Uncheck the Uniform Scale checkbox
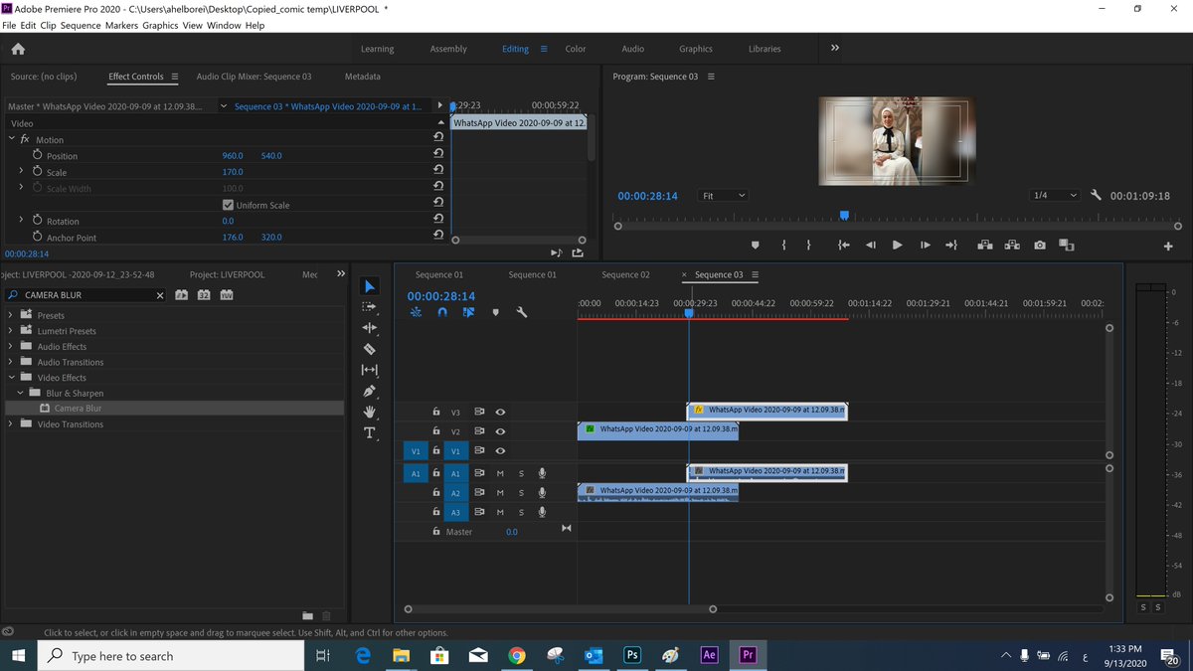1193x671 pixels. 228,205
